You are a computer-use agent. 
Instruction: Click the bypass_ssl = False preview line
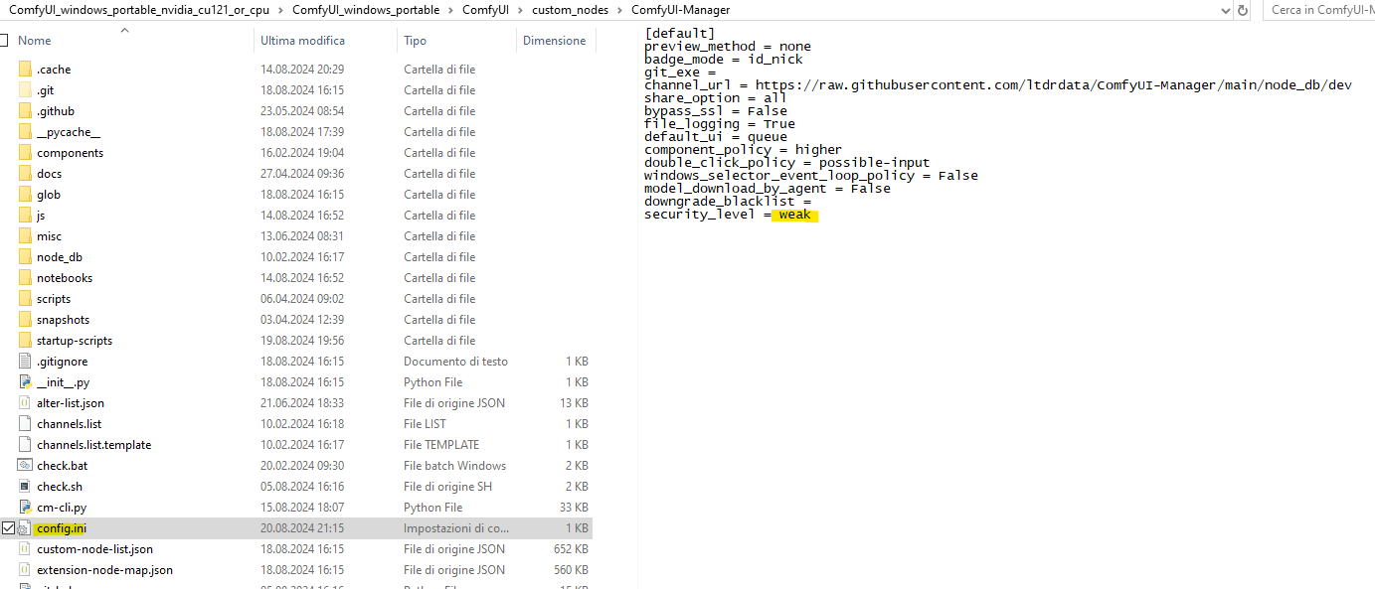(x=716, y=111)
